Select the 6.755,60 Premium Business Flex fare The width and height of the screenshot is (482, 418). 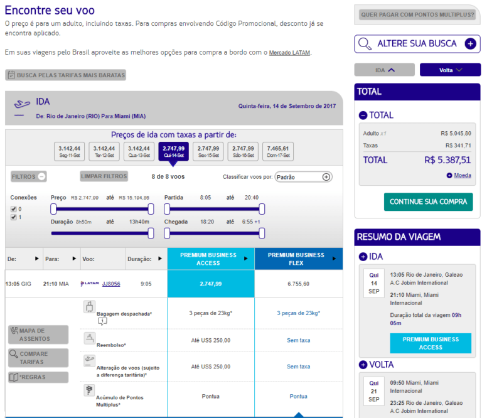298,284
